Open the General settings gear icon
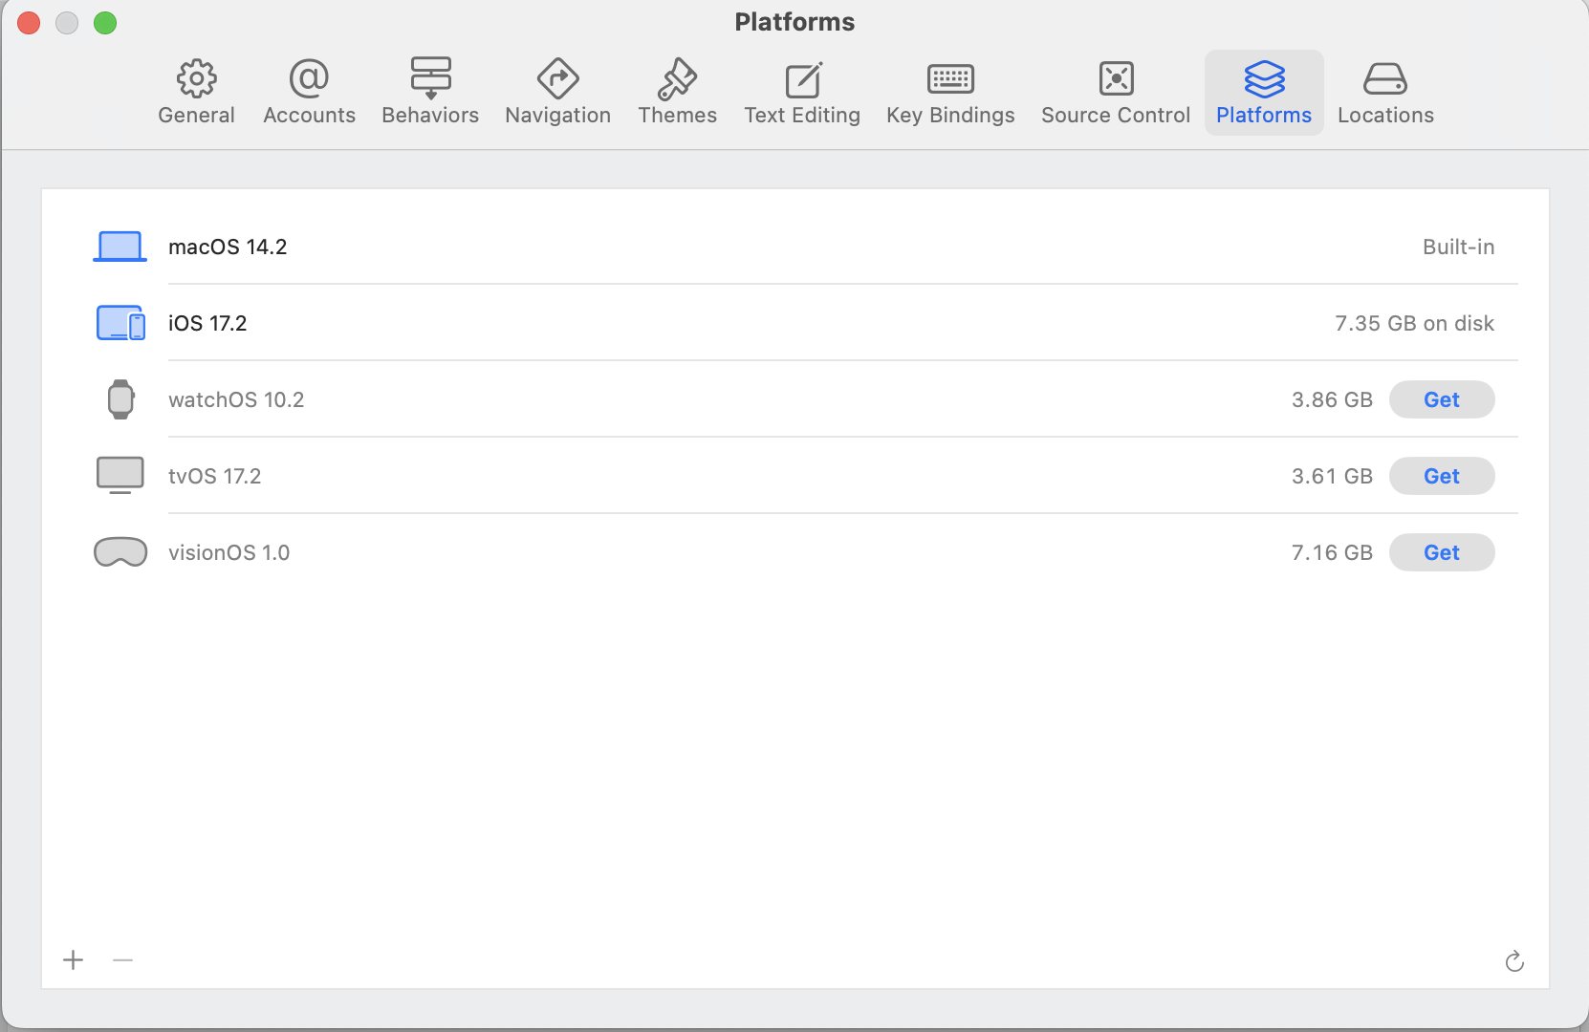 coord(196,78)
